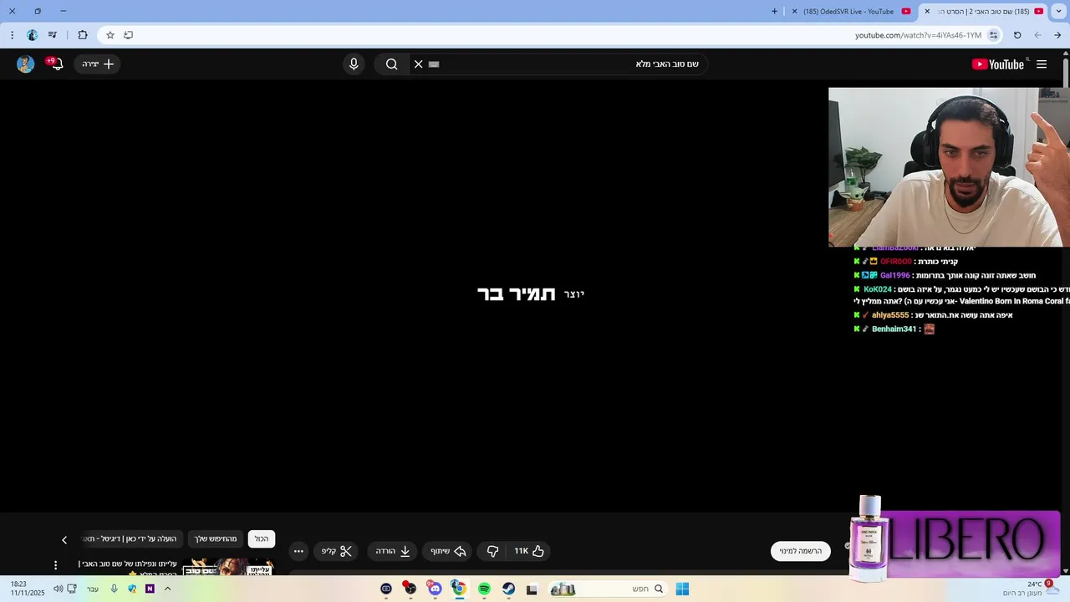The image size is (1070, 602).
Task: Open Windows Security tray icon
Action: point(132,589)
